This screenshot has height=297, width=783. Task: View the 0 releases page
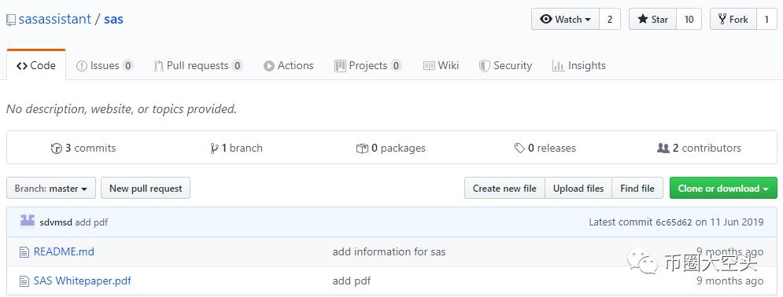tap(545, 148)
